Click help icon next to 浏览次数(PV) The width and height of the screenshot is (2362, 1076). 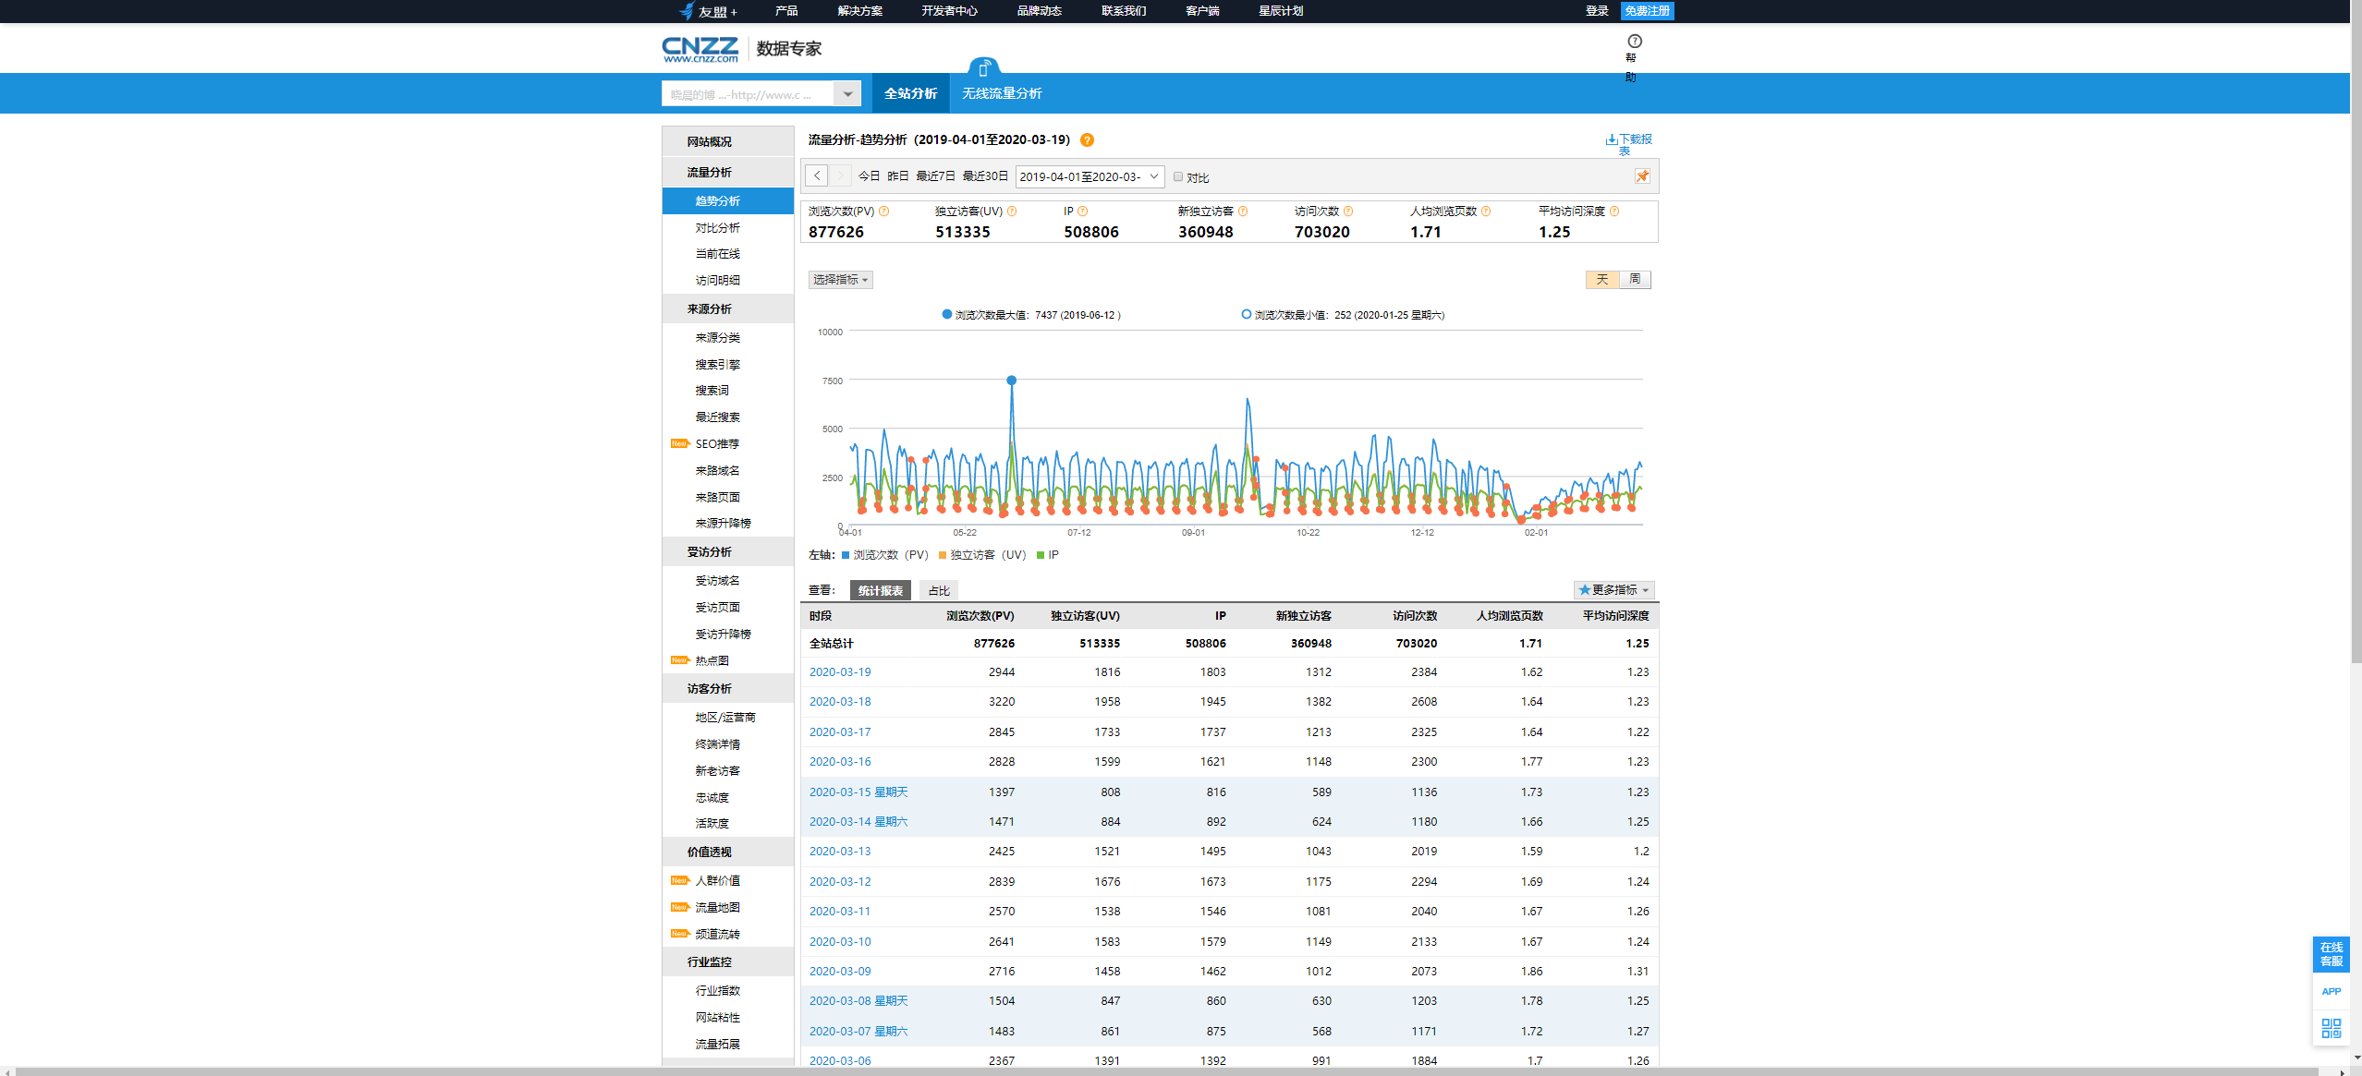click(884, 212)
